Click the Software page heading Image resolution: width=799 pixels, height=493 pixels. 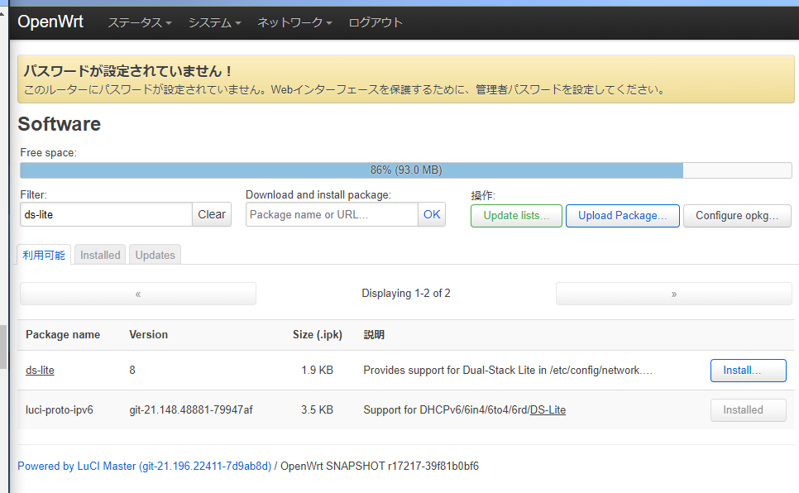tap(59, 124)
